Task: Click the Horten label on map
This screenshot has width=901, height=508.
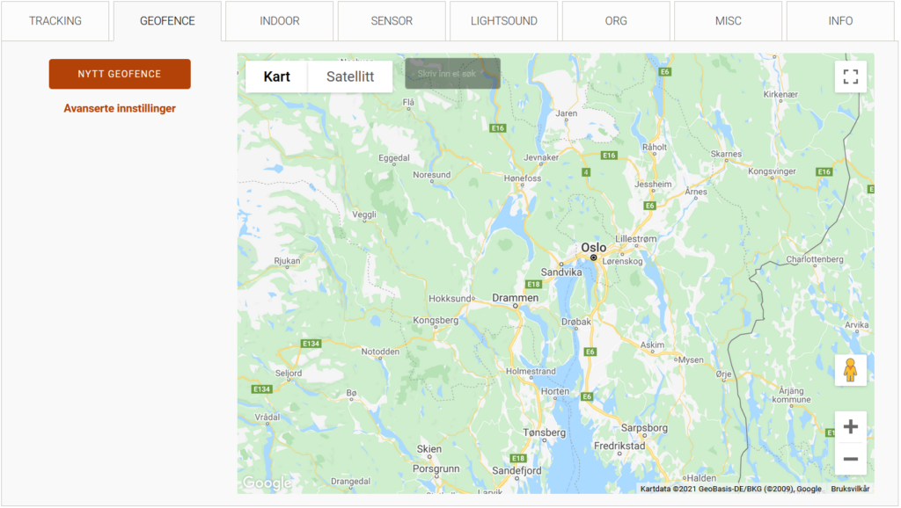Action: [555, 391]
